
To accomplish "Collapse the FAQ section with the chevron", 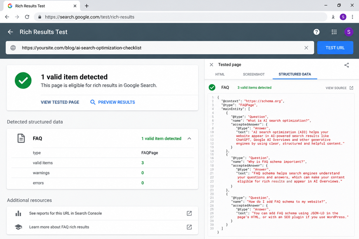I will coord(189,139).
